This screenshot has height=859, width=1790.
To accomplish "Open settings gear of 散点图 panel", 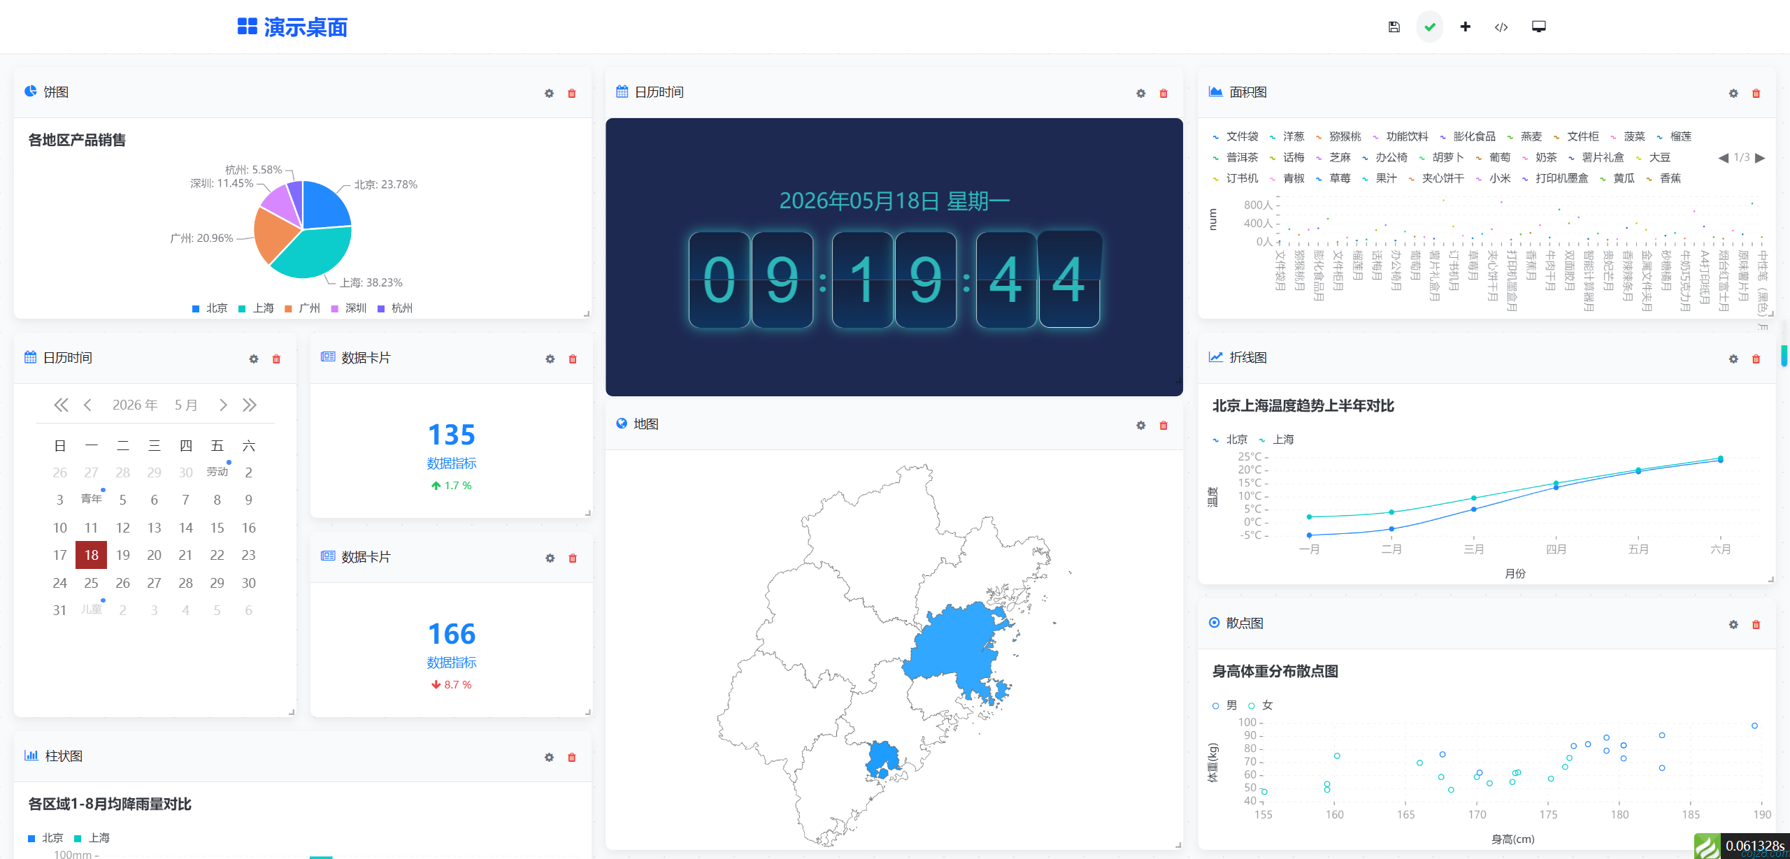I will tap(1733, 624).
